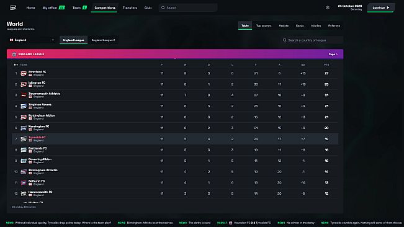Click the magnifier icon in top search
The width and height of the screenshot is (404, 227).
point(163,7)
